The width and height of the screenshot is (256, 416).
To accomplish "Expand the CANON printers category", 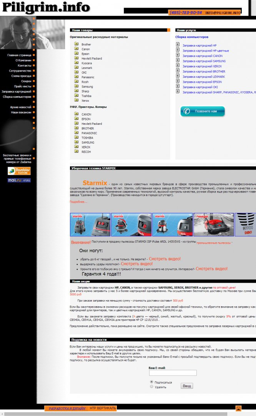I will pos(86,114).
